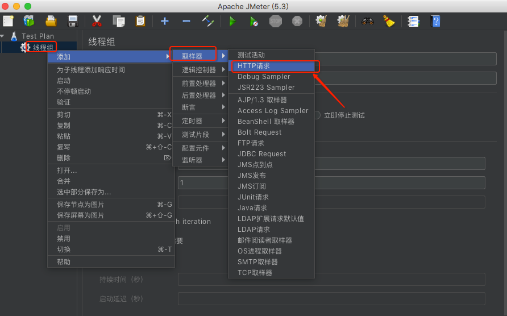Expand the 定时器 submenu
This screenshot has height=316, width=507.
192,121
